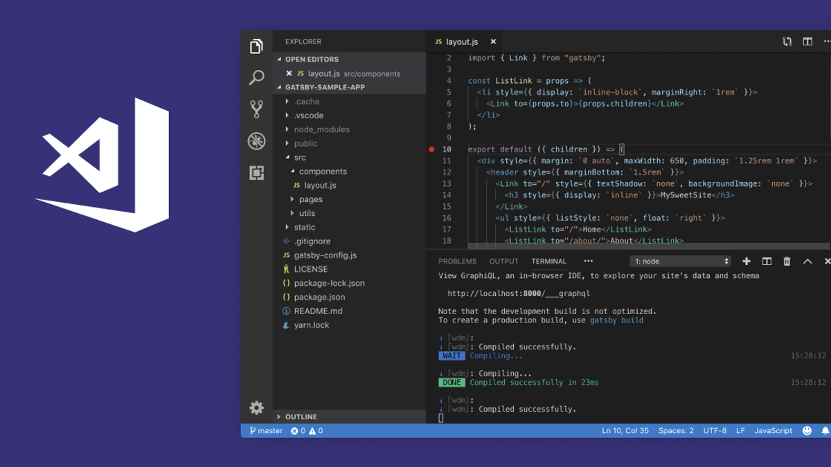This screenshot has width=831, height=467.
Task: Open the Debug view in activity bar
Action: pos(256,141)
